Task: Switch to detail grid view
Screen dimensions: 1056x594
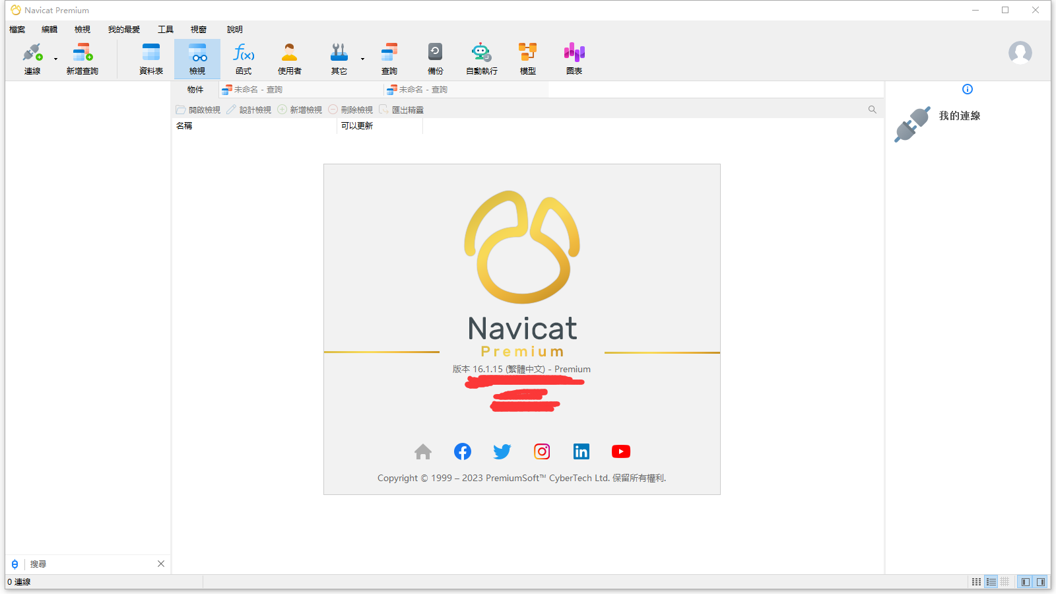Action: pos(1005,582)
